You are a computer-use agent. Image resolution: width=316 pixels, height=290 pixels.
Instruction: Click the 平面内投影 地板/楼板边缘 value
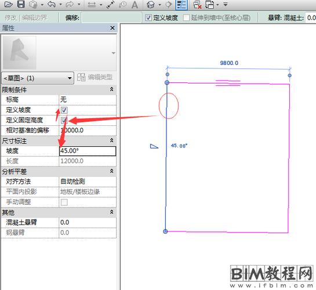tap(88, 191)
